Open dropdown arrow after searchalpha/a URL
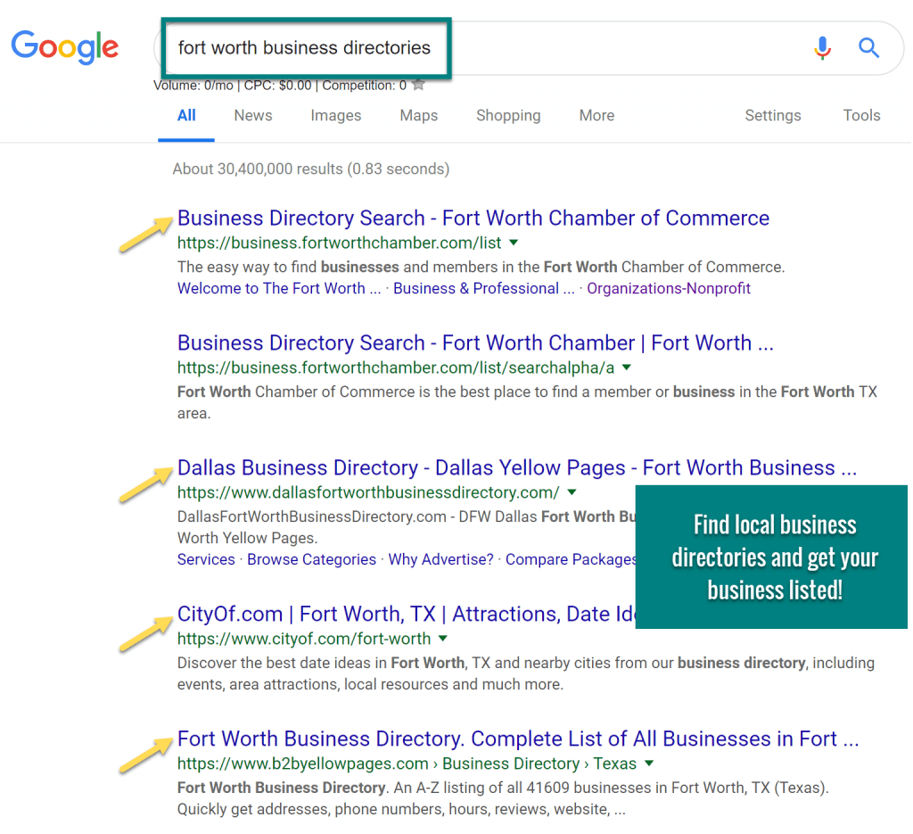Viewport: 913px width, 834px height. pyautogui.click(x=626, y=367)
